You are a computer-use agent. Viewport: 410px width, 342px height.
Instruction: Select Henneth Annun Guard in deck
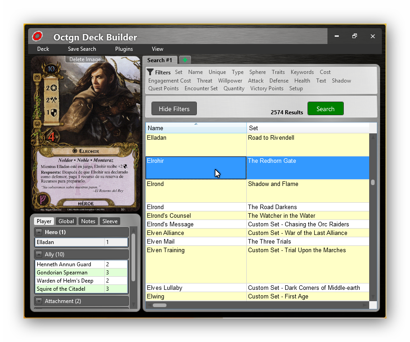point(81,264)
